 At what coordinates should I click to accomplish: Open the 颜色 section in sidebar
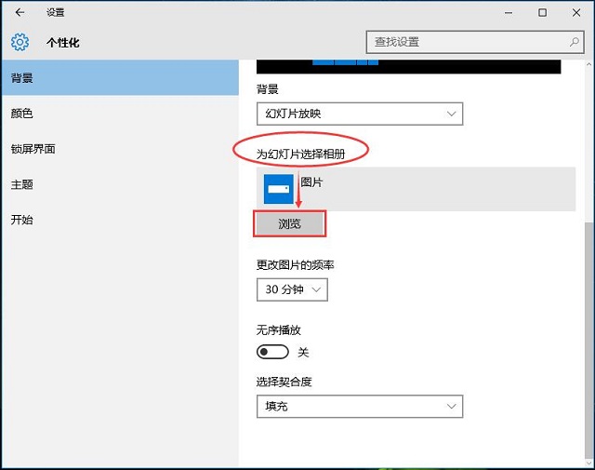[22, 114]
